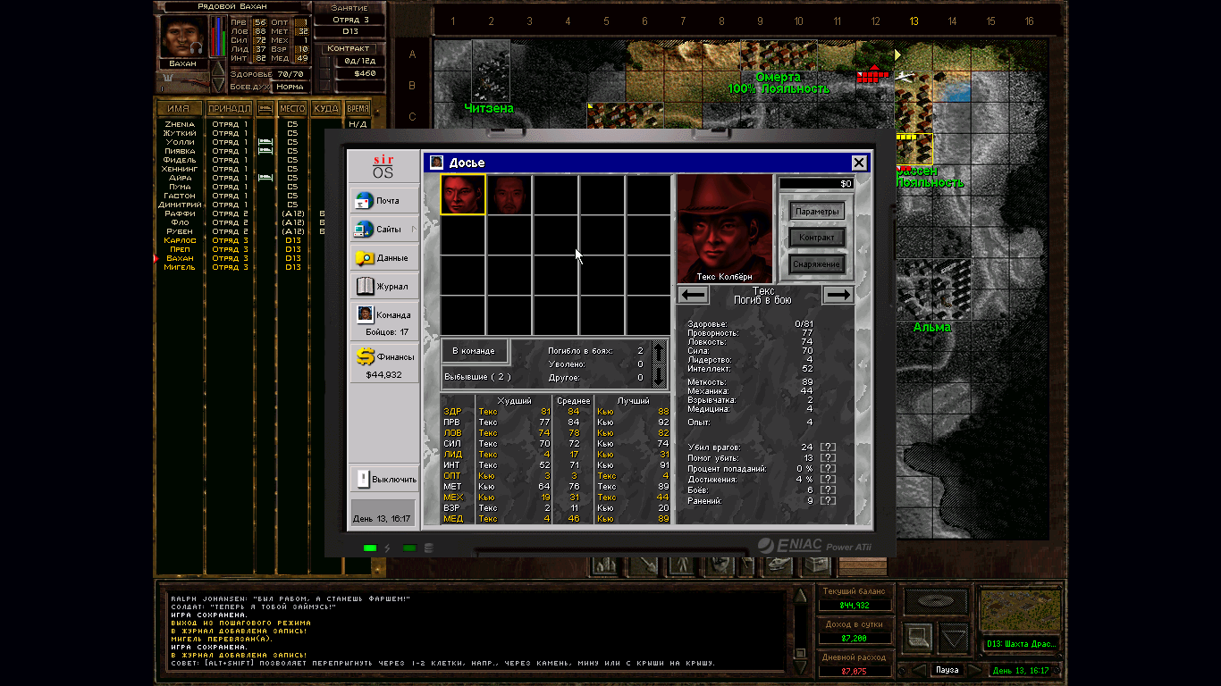
Task: Click the up arrow beside the departed stats
Action: 660,351
